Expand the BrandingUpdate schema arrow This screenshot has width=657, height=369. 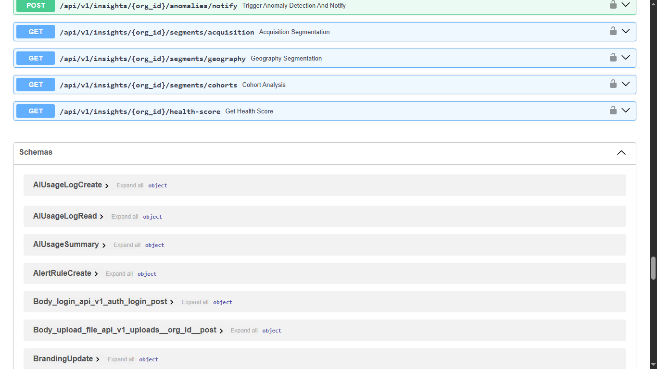[x=98, y=359]
